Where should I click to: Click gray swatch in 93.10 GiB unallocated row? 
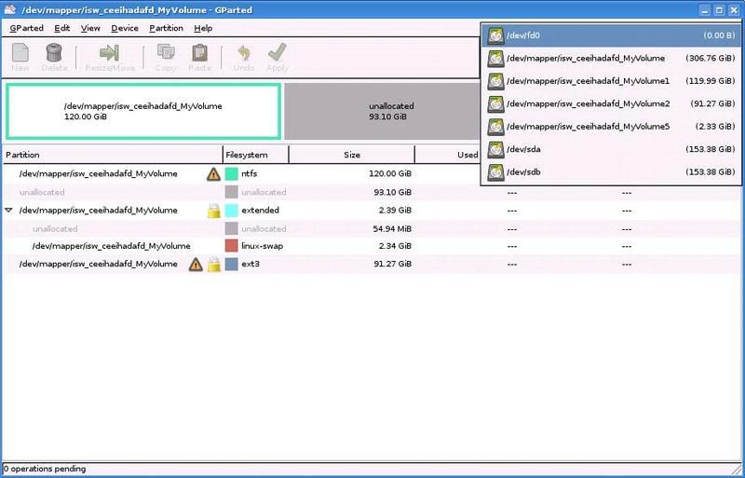[x=231, y=192]
